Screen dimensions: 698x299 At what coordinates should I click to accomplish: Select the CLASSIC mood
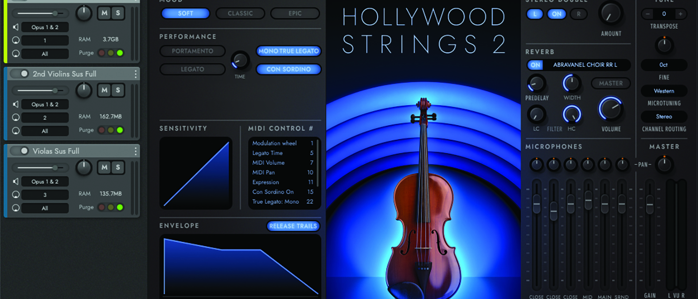(x=240, y=14)
